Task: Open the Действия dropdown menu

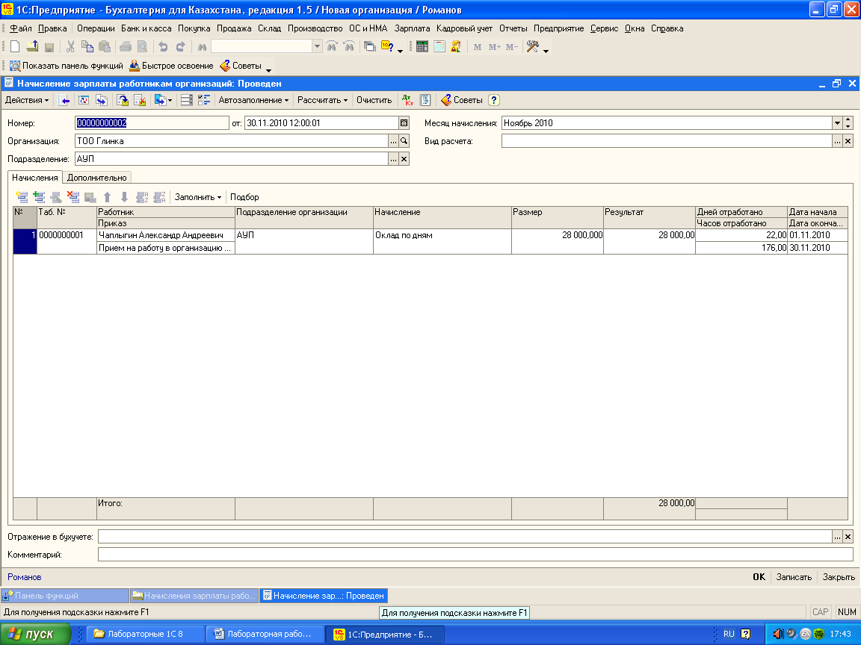Action: point(27,100)
